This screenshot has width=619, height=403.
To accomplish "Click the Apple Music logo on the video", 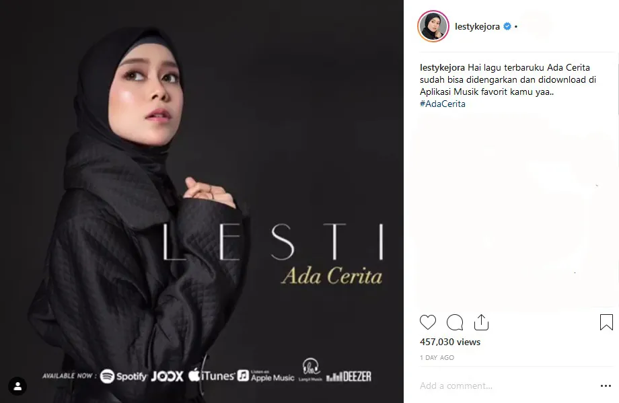I will (x=266, y=376).
